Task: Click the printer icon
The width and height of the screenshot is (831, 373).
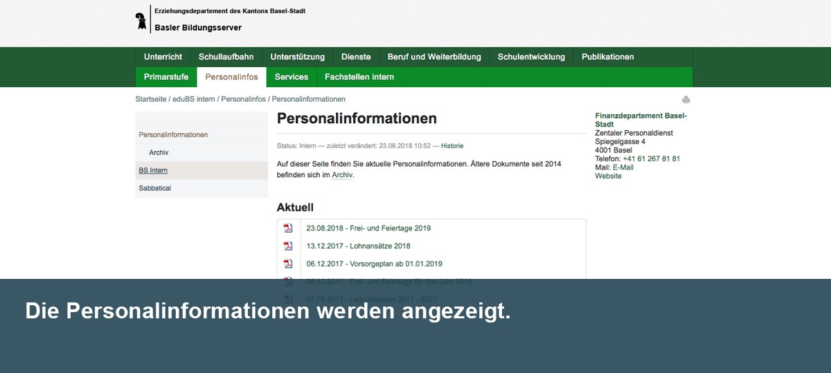Action: pyautogui.click(x=686, y=100)
